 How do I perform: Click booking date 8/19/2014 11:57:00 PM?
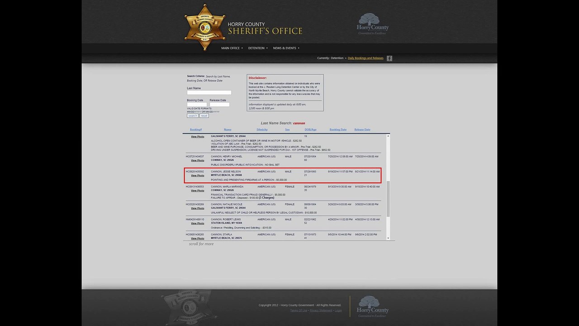(340, 172)
